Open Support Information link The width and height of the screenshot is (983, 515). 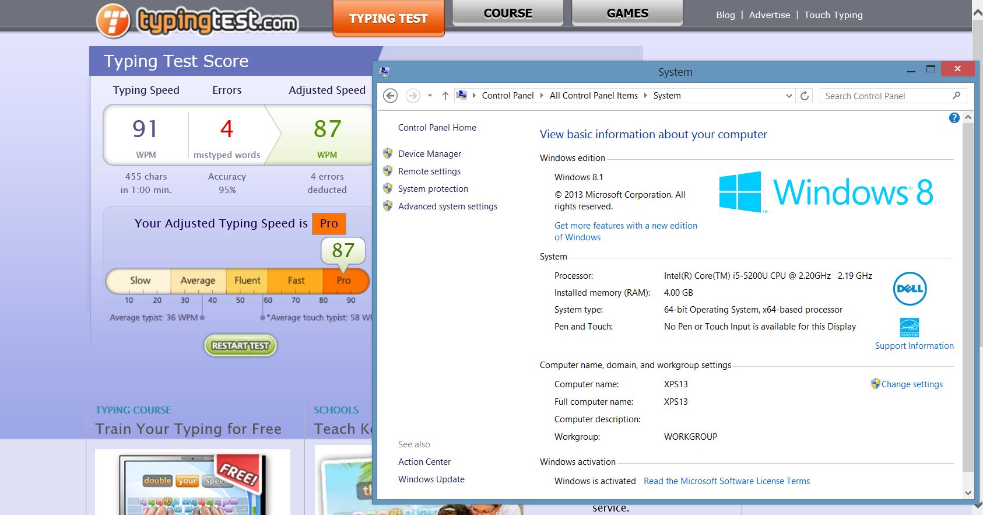pos(914,346)
